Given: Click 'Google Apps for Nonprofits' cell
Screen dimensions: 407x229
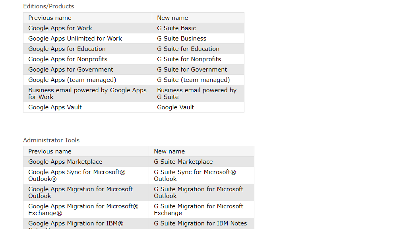Looking at the screenshot, I should click(87, 59).
